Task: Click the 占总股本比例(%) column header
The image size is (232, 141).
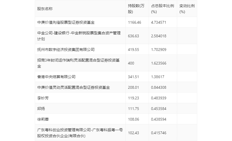Action: tap(162, 9)
